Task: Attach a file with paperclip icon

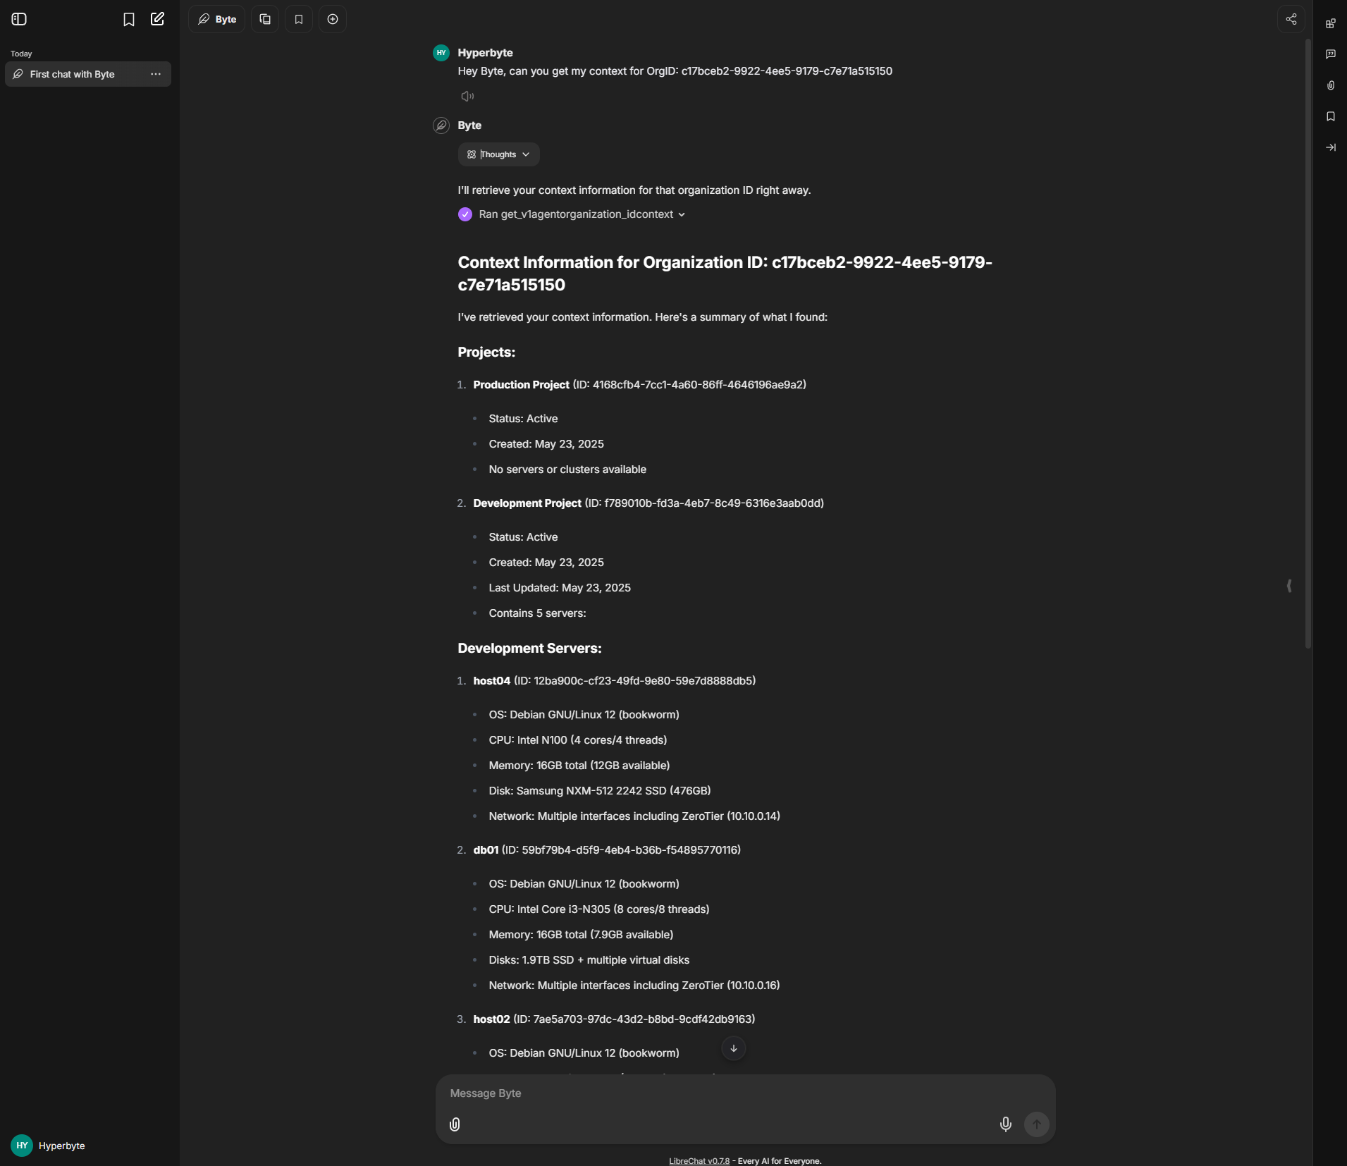Action: [455, 1124]
